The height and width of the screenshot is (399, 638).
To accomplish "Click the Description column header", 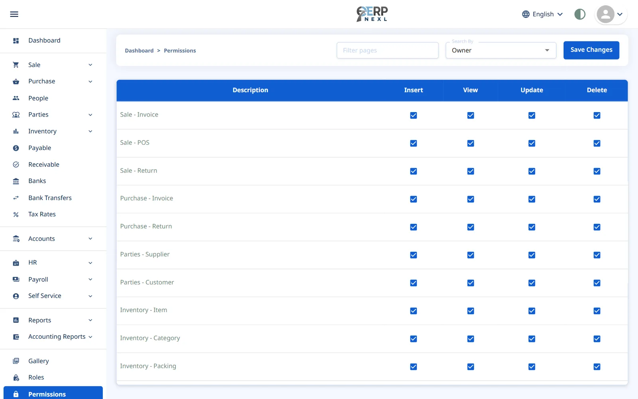I will [x=250, y=90].
